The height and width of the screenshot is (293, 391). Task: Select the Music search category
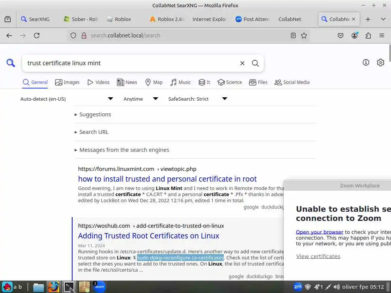(181, 82)
